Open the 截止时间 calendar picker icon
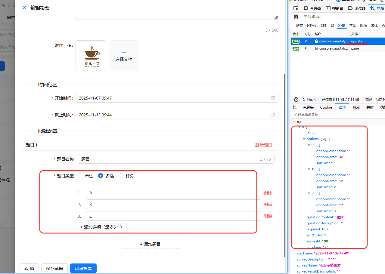This screenshot has width=385, height=274. point(273,115)
